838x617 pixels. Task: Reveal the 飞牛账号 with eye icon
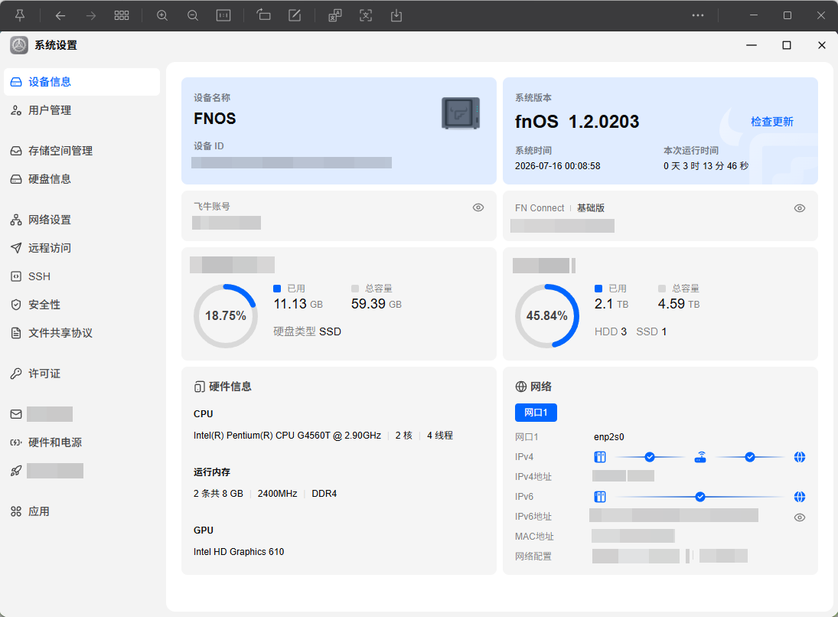pos(478,207)
